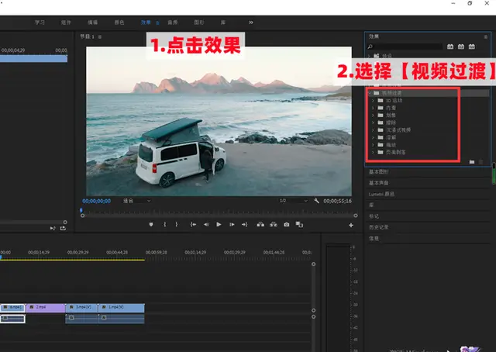
Task: Open the 节目:1 panel menu icon
Action: (x=100, y=36)
